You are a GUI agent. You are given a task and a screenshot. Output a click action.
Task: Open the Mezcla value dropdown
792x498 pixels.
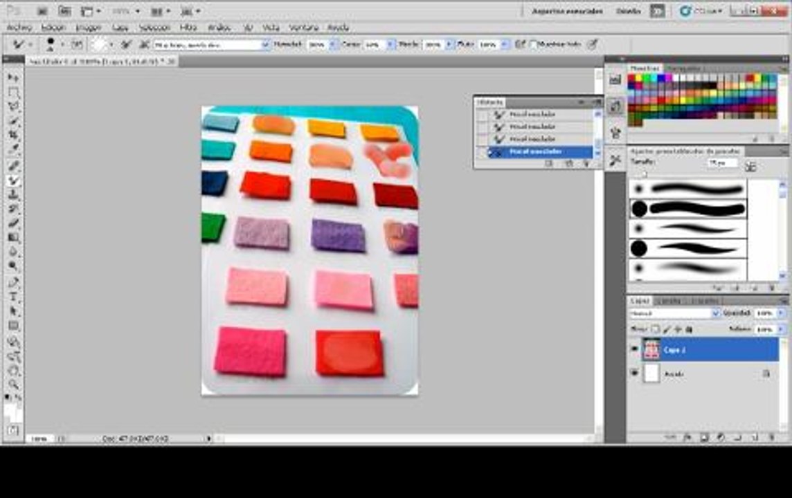click(448, 44)
